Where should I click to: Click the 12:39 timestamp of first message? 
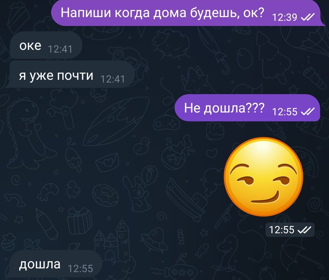(284, 17)
